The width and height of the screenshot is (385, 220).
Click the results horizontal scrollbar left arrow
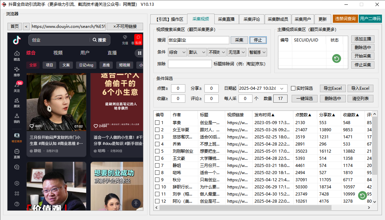157,207
